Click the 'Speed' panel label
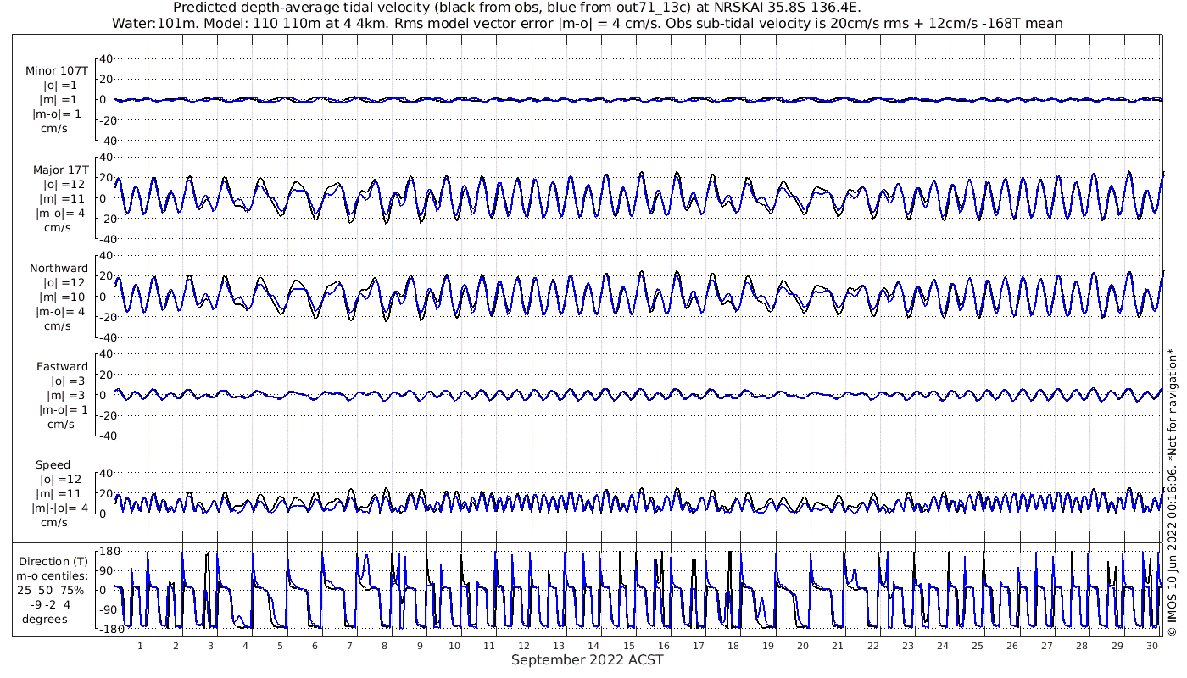Screen dimensions: 1187x678 point(53,465)
